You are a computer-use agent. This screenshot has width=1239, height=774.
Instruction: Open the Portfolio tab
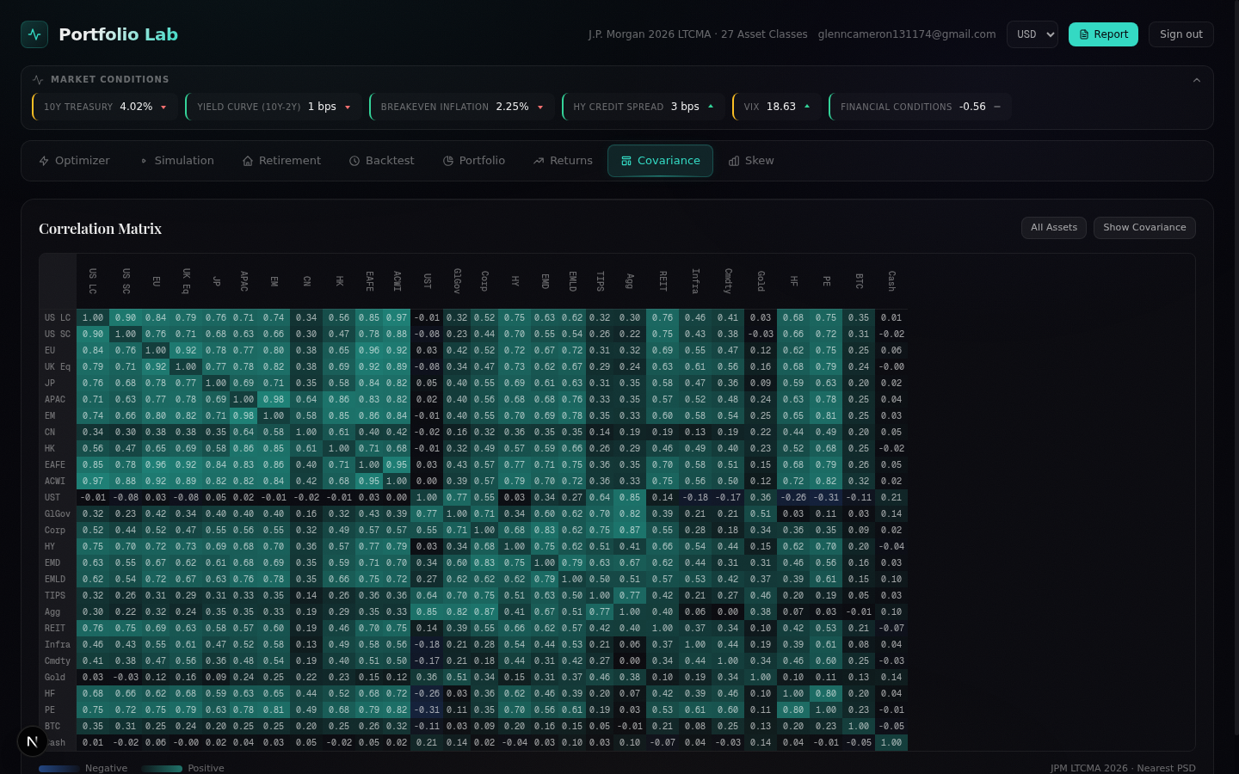[474, 161]
